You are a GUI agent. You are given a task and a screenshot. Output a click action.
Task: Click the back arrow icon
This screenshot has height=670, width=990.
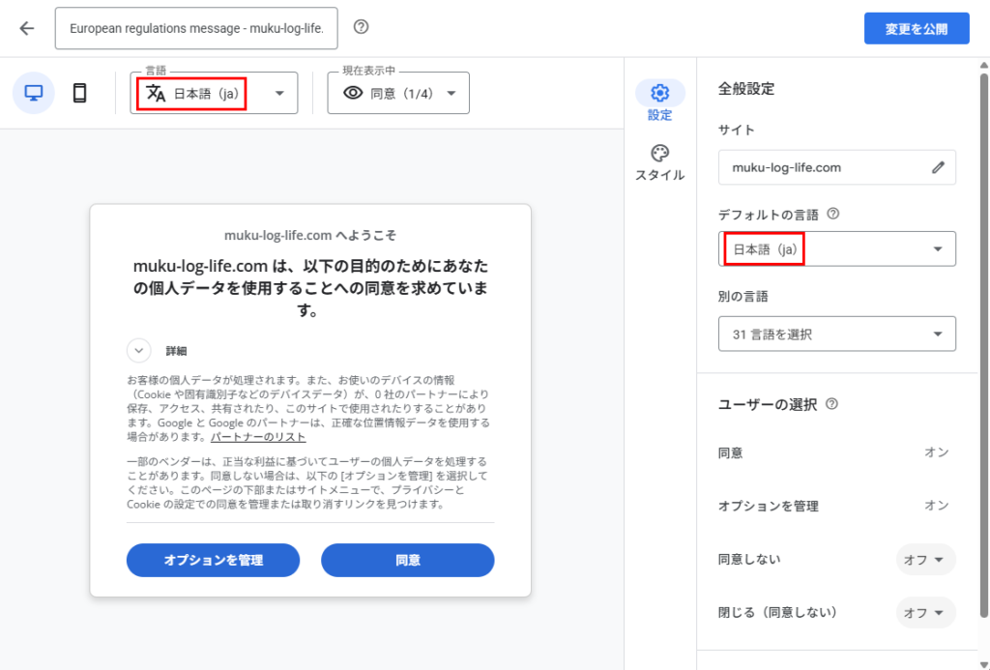[27, 28]
